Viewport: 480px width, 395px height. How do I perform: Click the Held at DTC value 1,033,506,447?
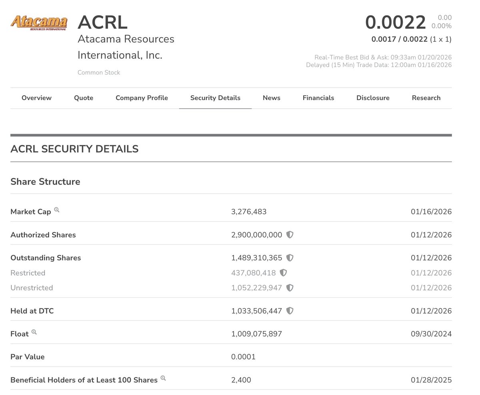click(257, 311)
